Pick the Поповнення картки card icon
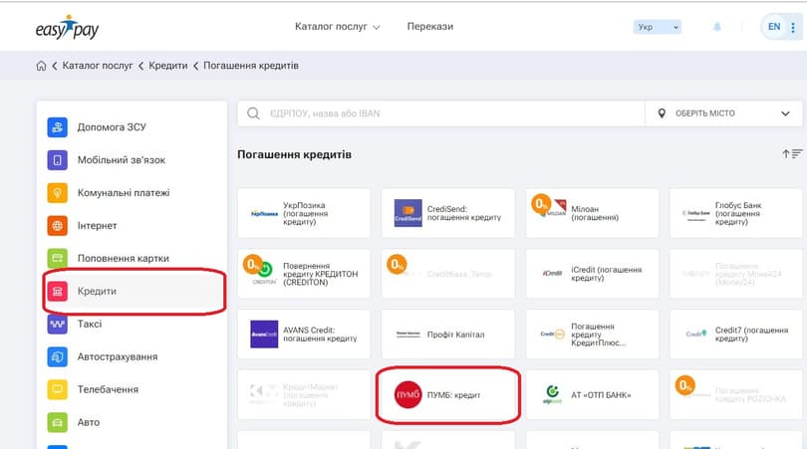This screenshot has height=449, width=807. point(57,258)
